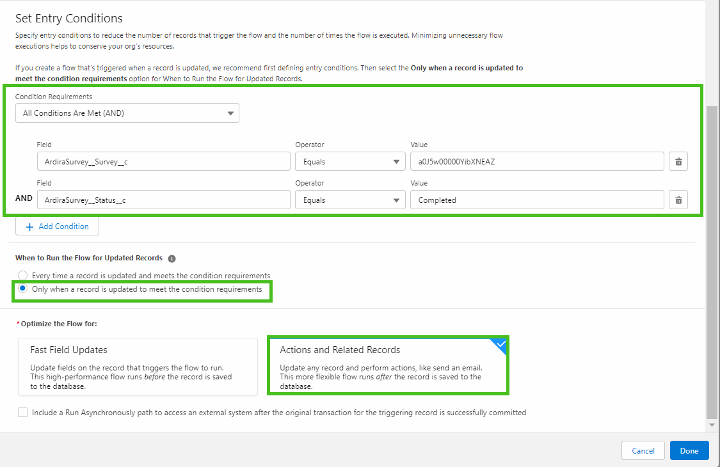Enable the Include a Run Asynchronously path checkbox

coord(22,412)
